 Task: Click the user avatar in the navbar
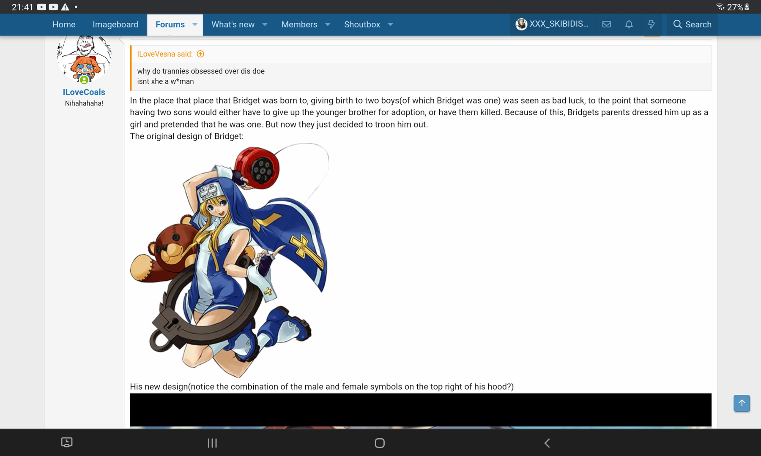click(x=521, y=24)
